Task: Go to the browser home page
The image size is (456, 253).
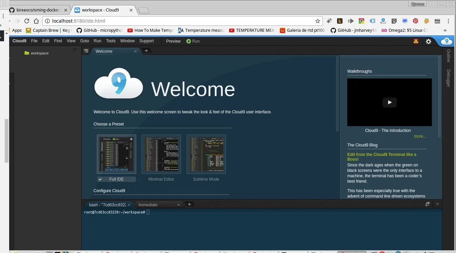Action: [36, 21]
